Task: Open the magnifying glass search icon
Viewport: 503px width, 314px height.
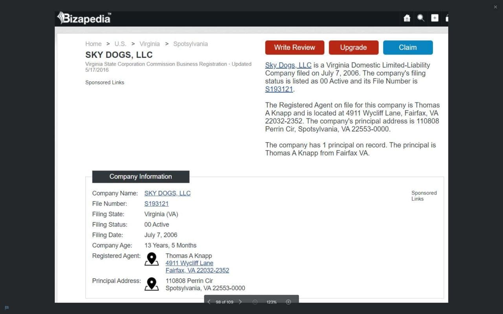Action: pos(421,18)
